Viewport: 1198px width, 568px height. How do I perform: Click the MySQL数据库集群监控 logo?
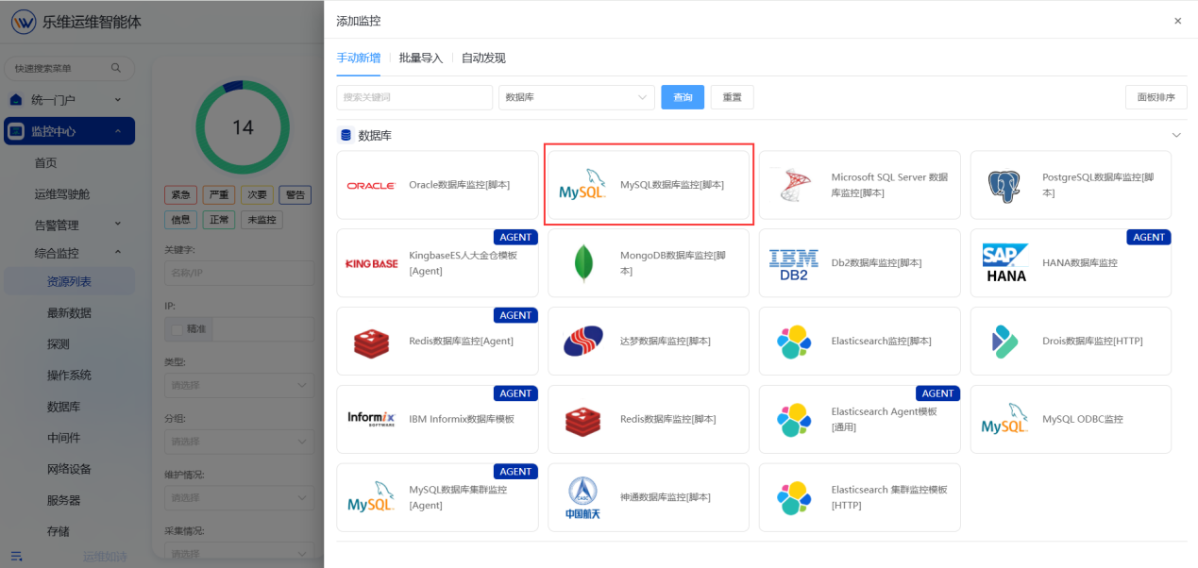coord(371,497)
